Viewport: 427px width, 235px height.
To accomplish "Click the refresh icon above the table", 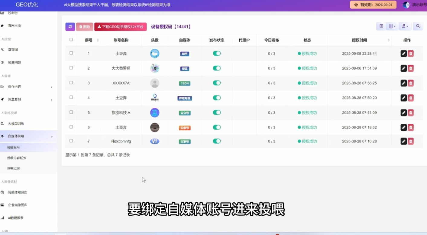I will [x=70, y=27].
